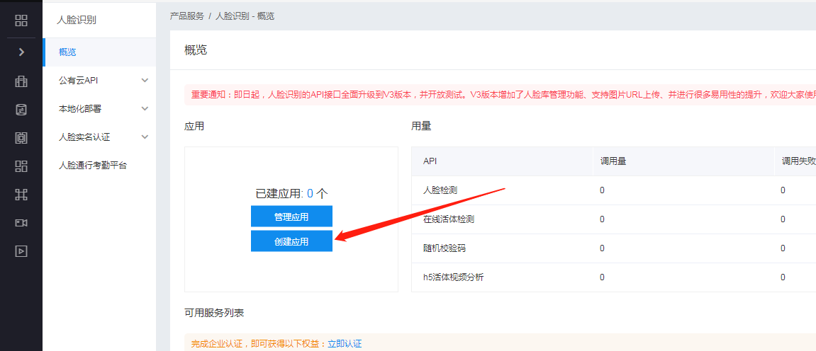
Task: Open 人脸通行考勤平台 in side menu
Action: (x=99, y=166)
